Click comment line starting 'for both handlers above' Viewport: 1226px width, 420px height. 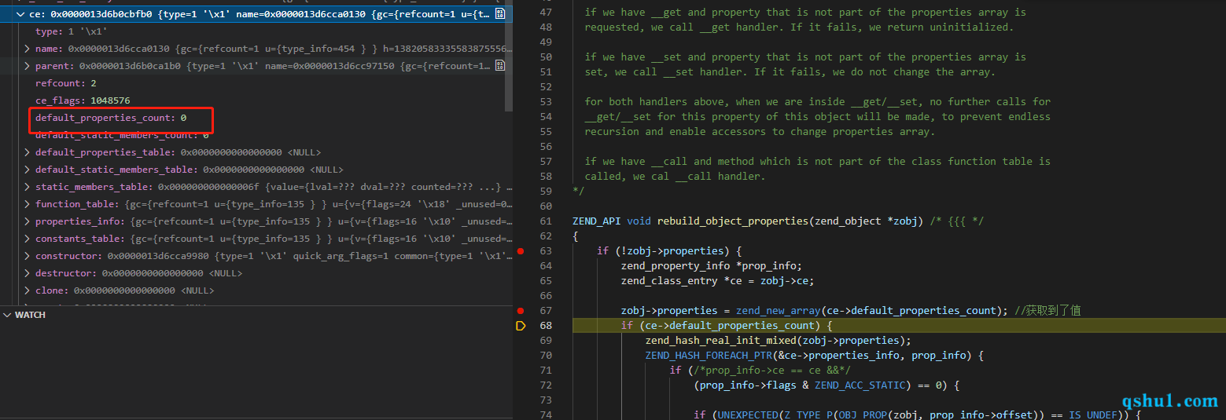point(818,102)
